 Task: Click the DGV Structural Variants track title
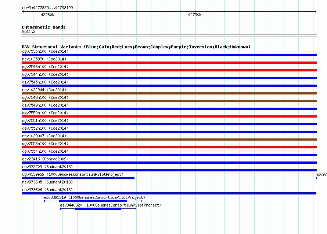[x=136, y=47]
